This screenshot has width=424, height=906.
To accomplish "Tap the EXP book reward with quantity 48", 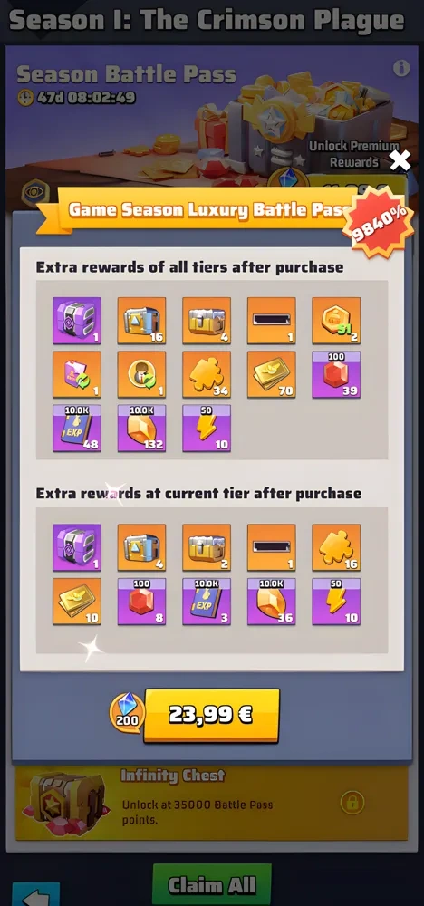I will [77, 429].
